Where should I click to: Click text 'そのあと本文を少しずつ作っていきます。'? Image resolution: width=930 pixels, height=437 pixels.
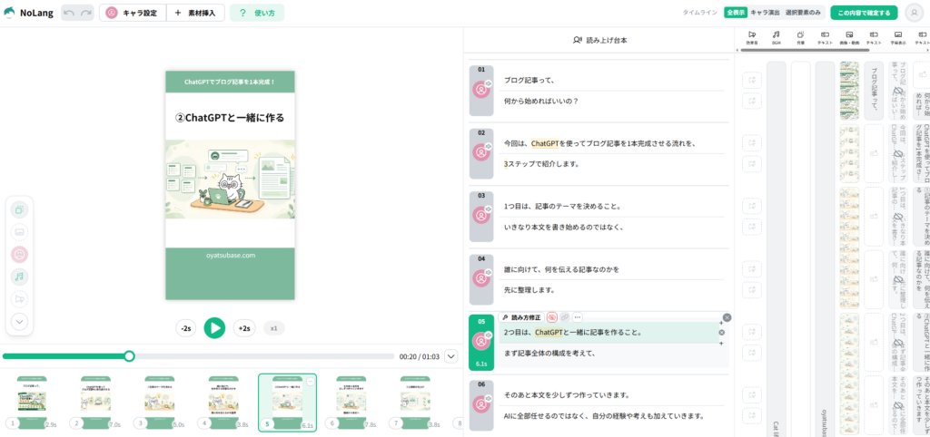click(567, 394)
